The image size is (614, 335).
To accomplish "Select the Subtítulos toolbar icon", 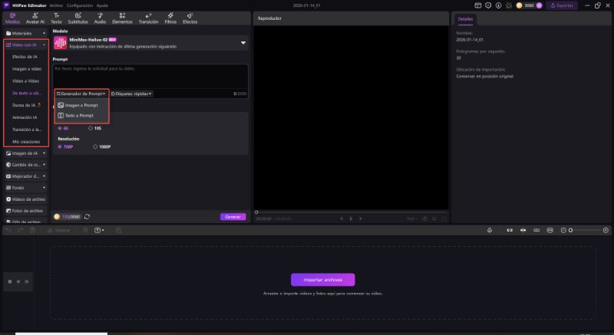I will [78, 18].
